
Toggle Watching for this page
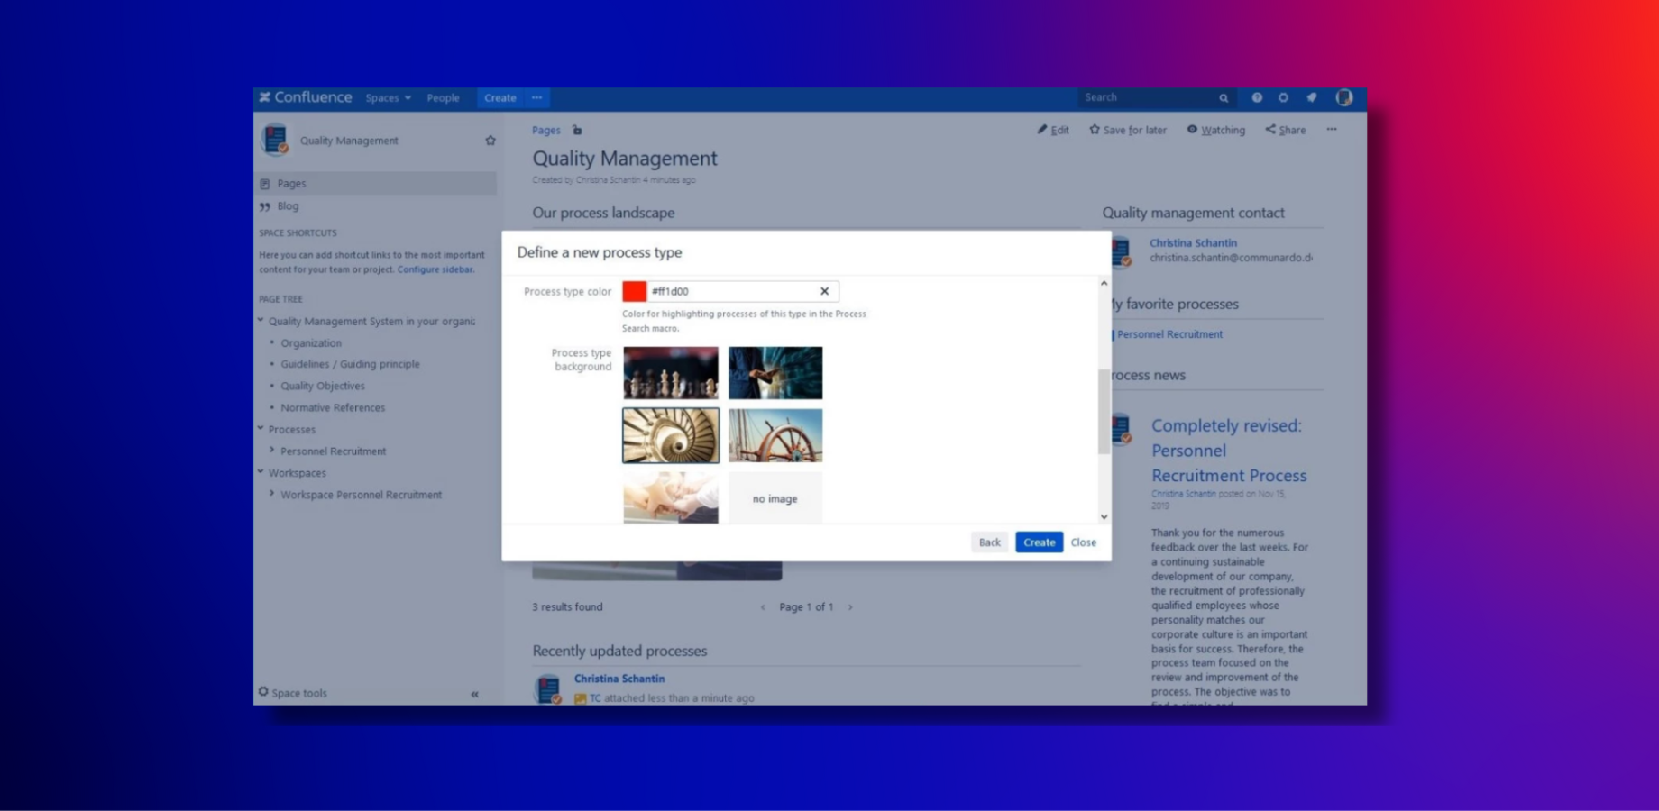1214,130
